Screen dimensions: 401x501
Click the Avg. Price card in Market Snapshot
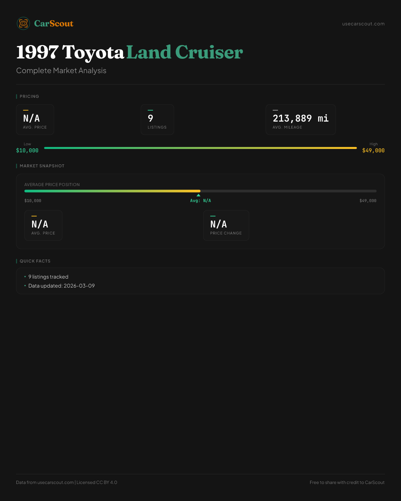point(43,225)
